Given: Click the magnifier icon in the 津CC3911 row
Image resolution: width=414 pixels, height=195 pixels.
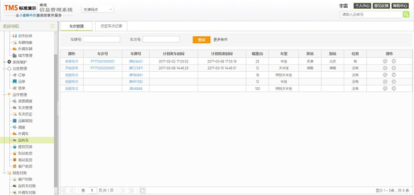Looking at the screenshot, I should coord(385,68).
